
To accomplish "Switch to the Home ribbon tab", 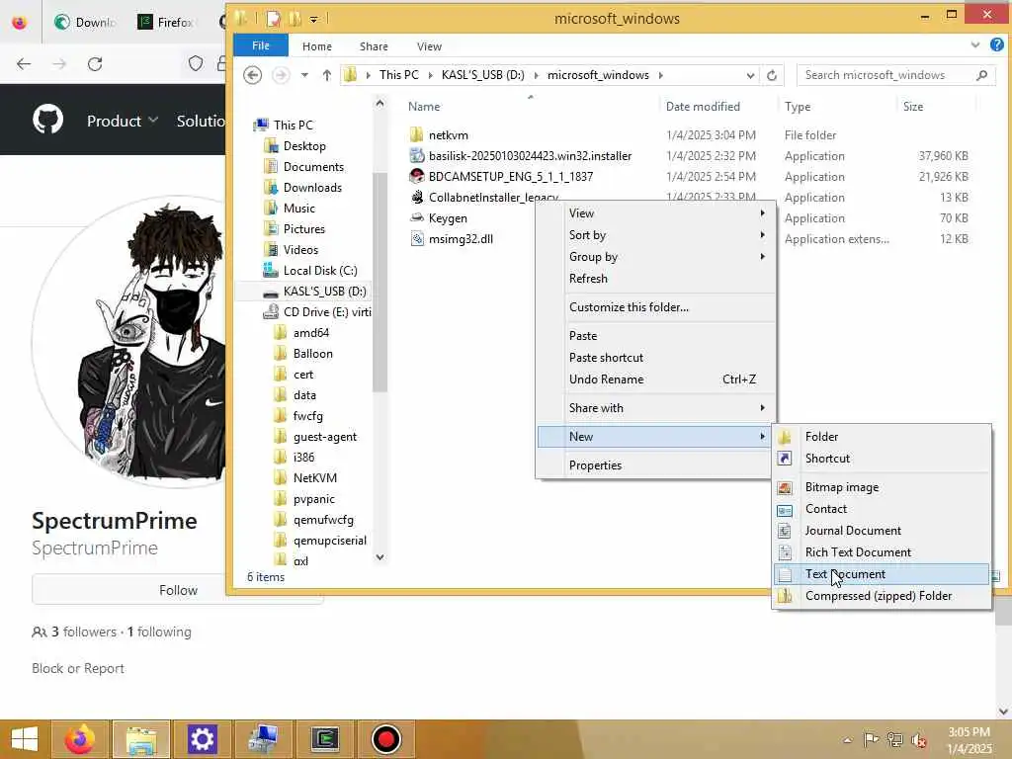I will click(317, 46).
